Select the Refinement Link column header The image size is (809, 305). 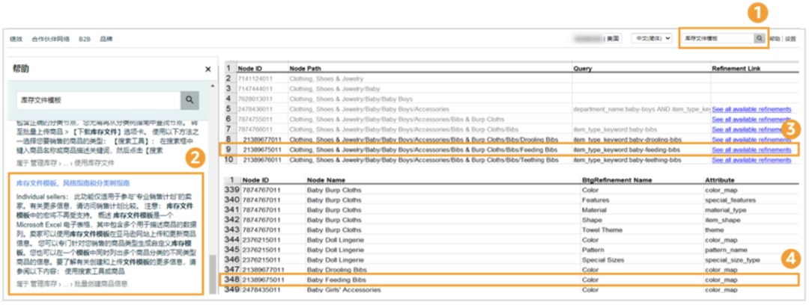coord(736,68)
